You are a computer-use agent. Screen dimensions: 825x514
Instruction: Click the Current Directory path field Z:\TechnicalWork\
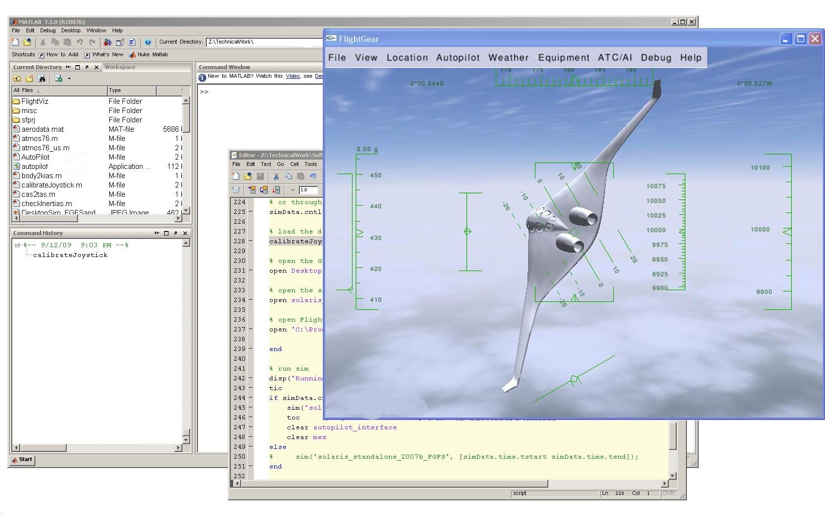click(x=265, y=42)
